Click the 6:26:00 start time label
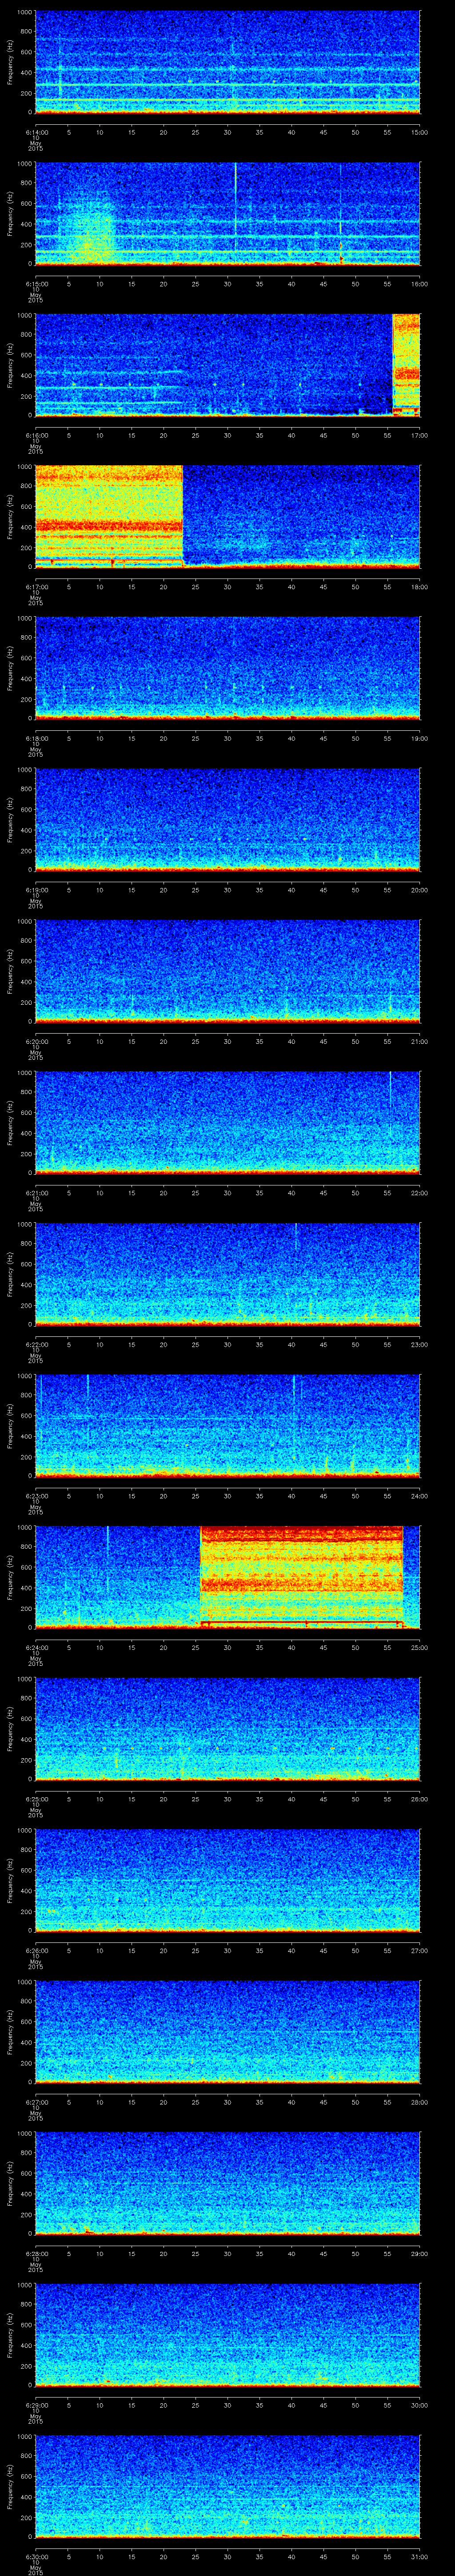This screenshot has width=455, height=2576. (x=36, y=1950)
